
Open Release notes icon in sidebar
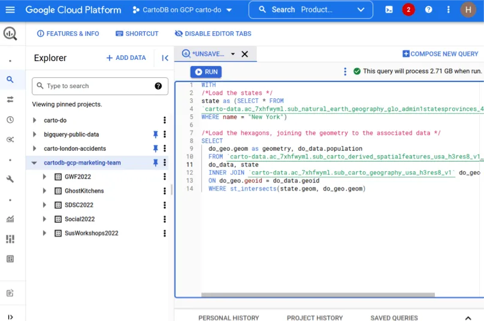10,293
